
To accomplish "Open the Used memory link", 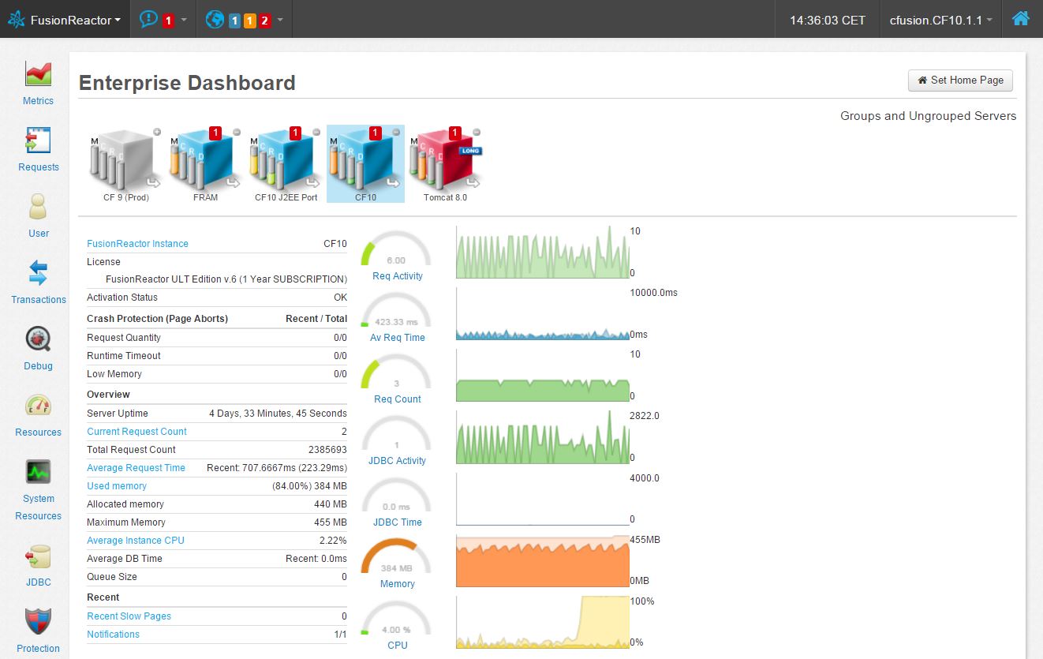I will [x=117, y=486].
